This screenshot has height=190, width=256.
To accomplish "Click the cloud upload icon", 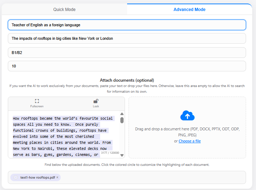I will [187, 116].
